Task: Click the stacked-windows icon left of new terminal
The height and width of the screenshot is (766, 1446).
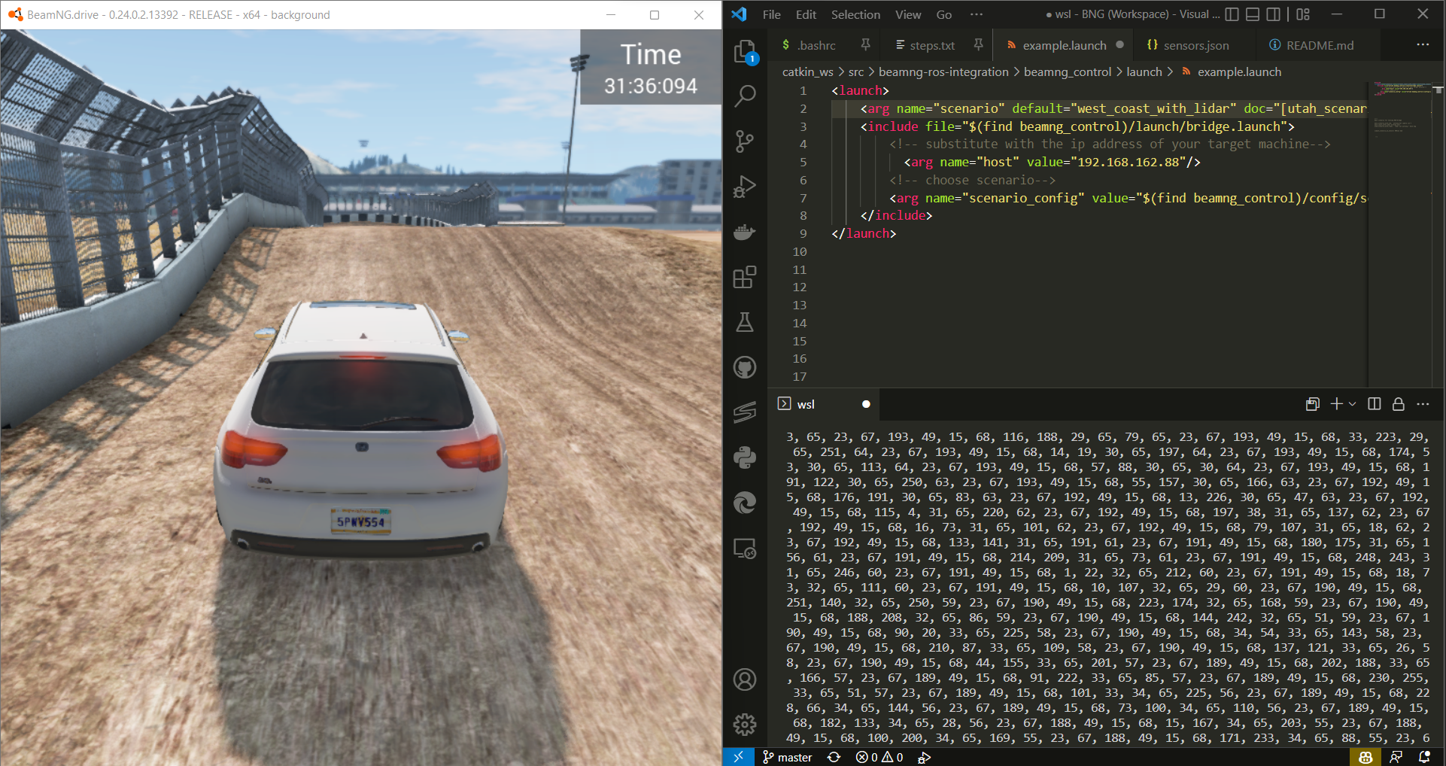Action: tap(1313, 404)
